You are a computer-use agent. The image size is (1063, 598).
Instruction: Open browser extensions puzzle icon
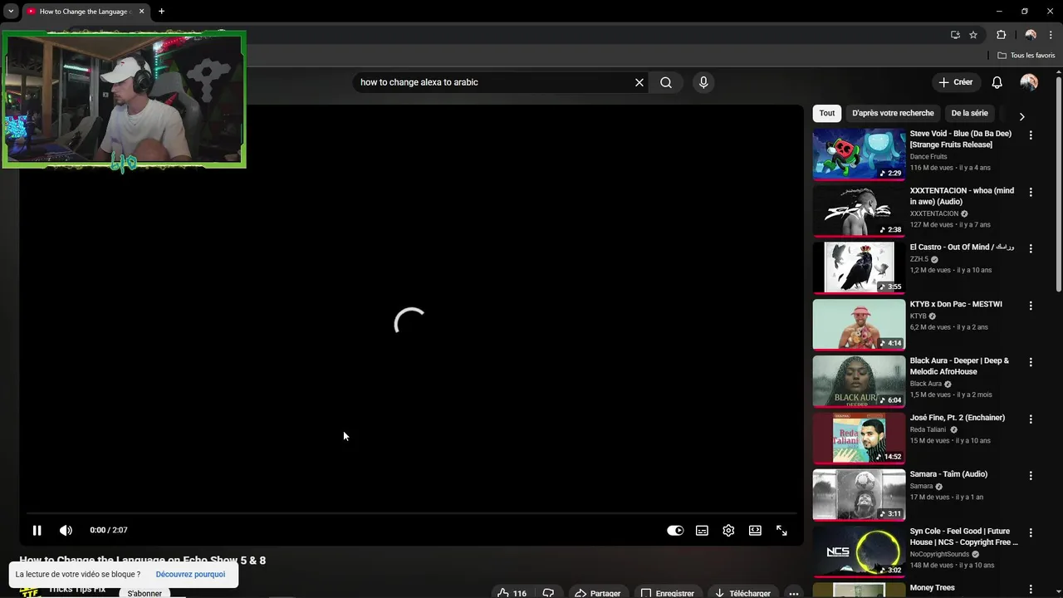(1001, 35)
